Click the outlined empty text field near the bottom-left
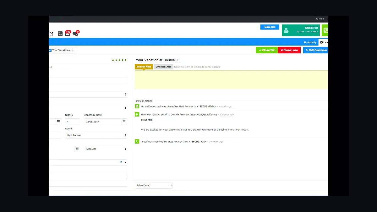The image size is (377, 212). tap(88, 176)
